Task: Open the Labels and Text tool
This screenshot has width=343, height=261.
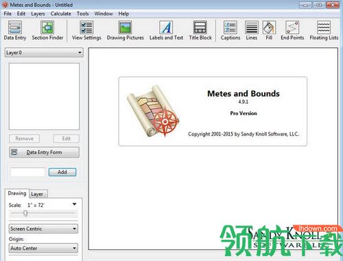Action: [166, 30]
